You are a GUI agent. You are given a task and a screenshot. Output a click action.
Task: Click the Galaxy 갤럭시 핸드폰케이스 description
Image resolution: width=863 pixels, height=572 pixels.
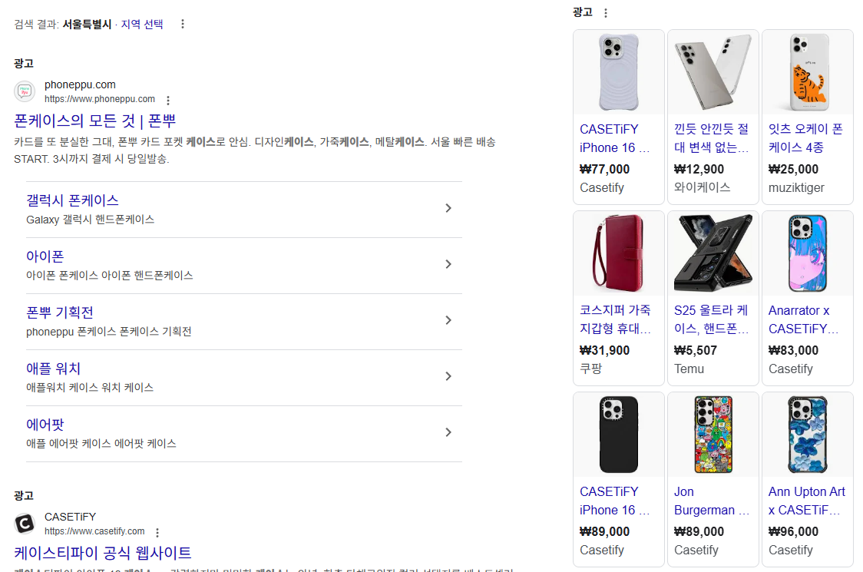[x=91, y=219]
